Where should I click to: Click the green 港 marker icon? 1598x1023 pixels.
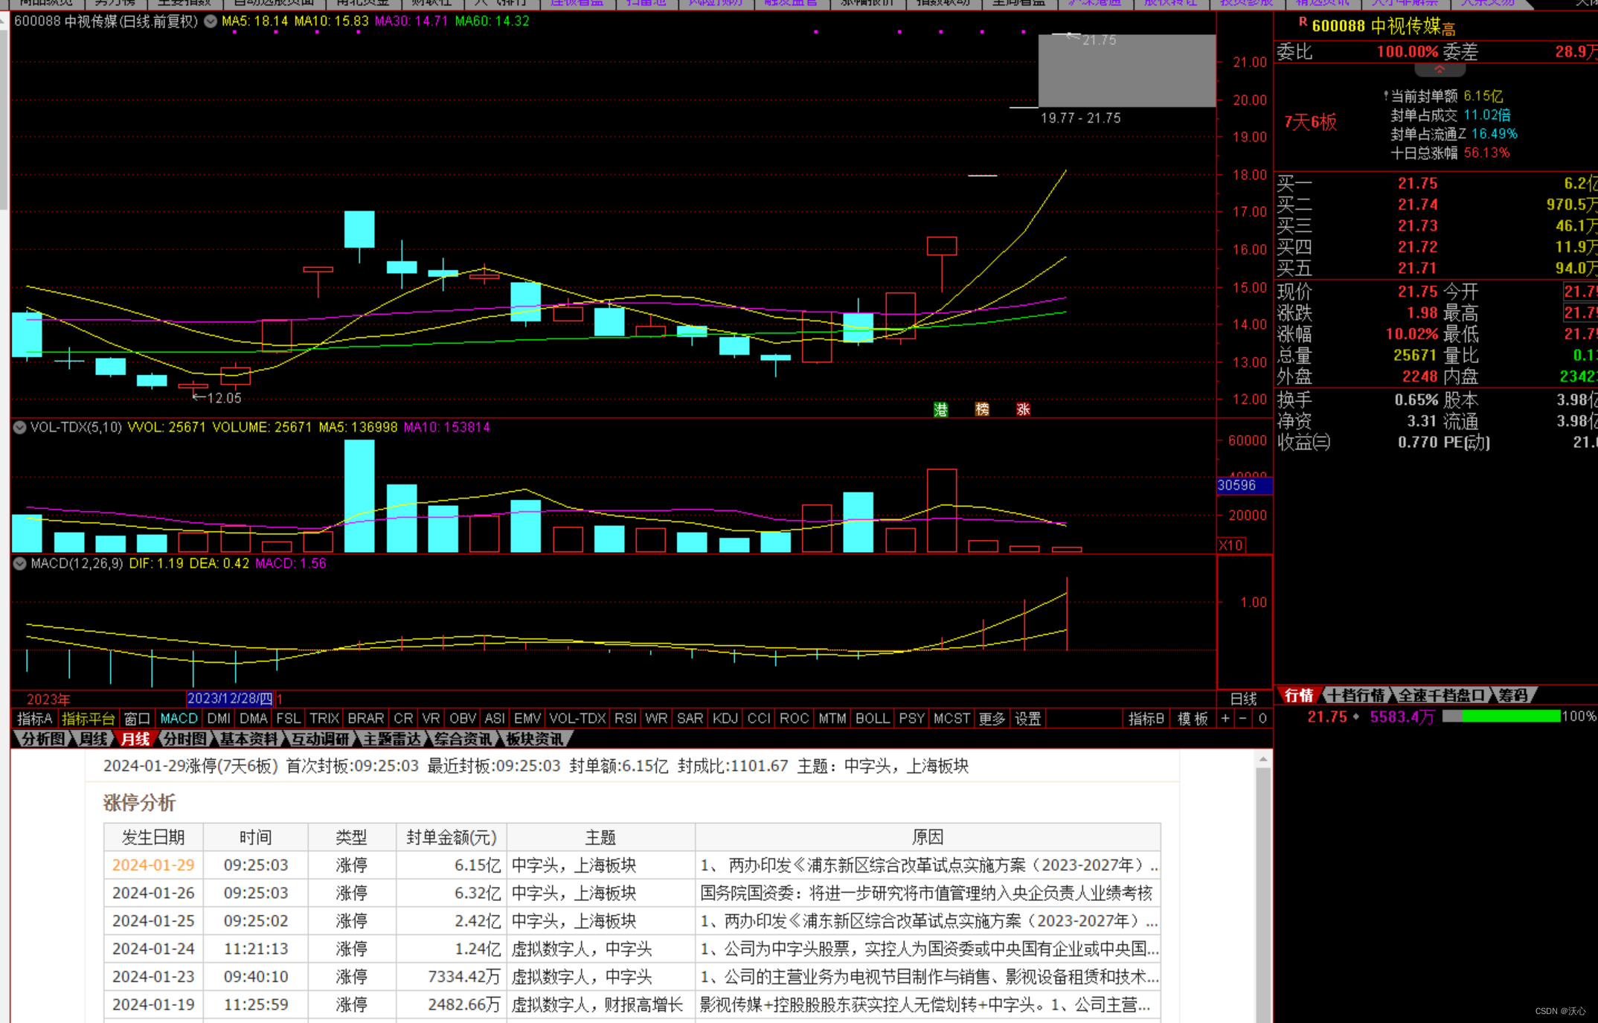tap(940, 409)
